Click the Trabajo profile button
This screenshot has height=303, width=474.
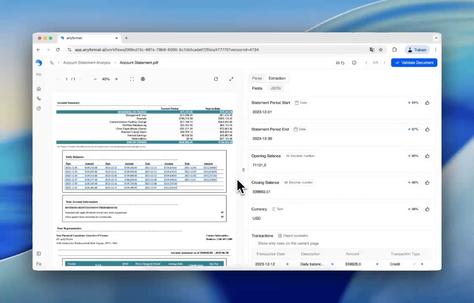click(417, 50)
